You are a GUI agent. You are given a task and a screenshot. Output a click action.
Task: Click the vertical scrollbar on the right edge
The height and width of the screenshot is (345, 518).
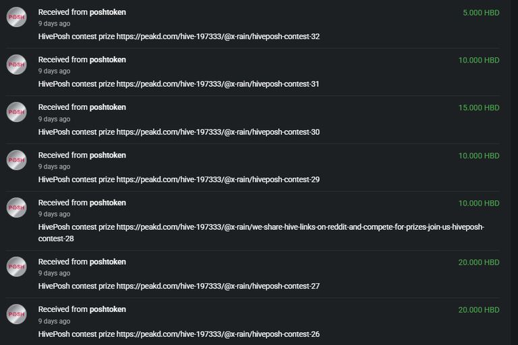click(514, 172)
